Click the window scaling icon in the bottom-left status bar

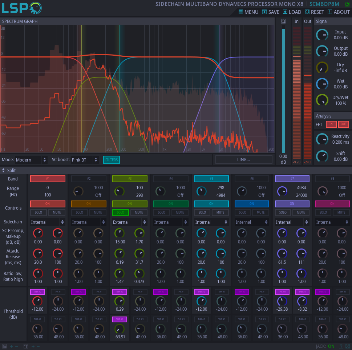tap(4, 346)
